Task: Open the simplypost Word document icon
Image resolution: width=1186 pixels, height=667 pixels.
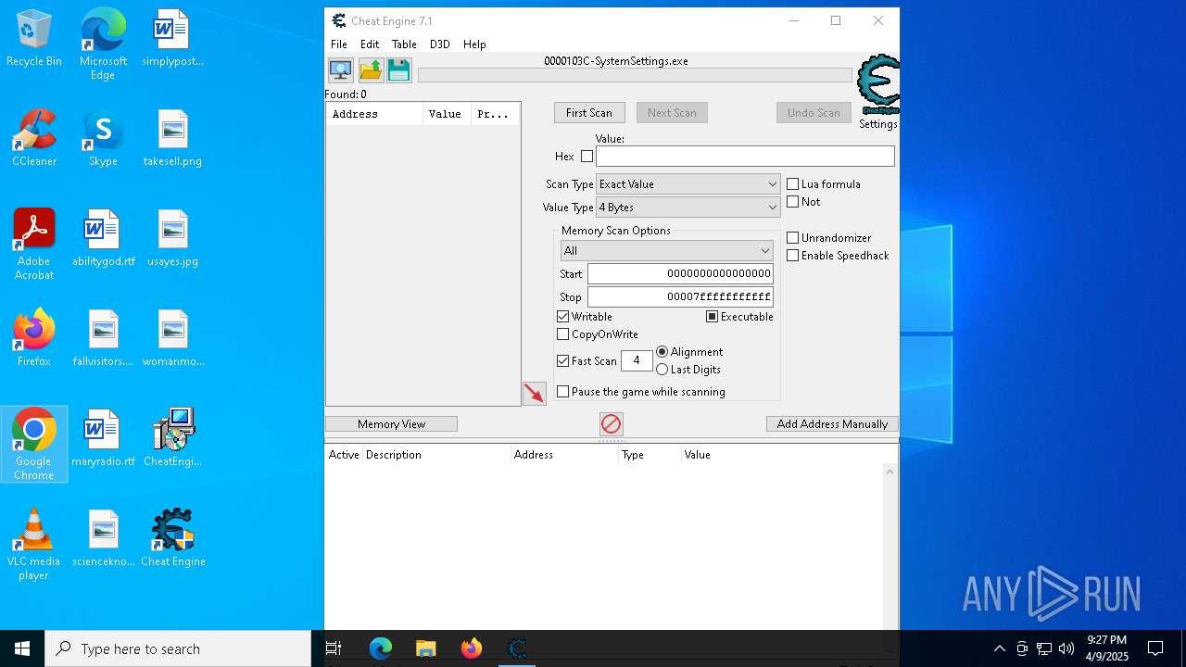Action: pos(172,39)
